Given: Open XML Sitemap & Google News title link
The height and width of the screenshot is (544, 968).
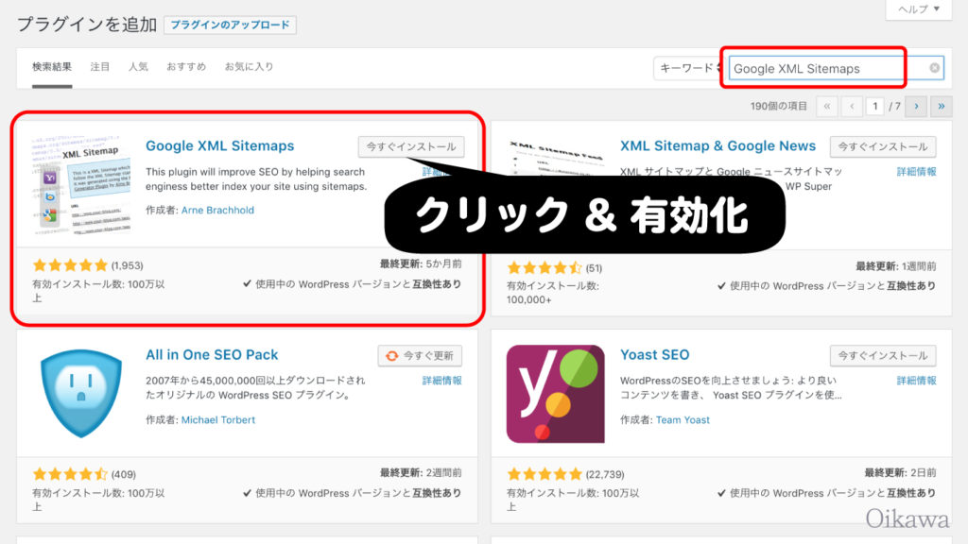Looking at the screenshot, I should click(718, 146).
